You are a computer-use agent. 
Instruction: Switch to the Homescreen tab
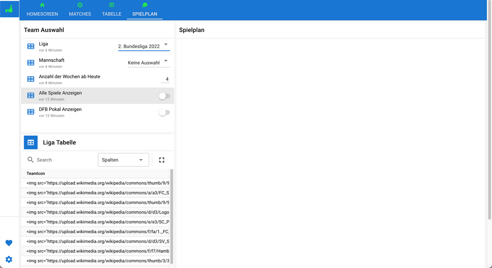click(x=42, y=10)
